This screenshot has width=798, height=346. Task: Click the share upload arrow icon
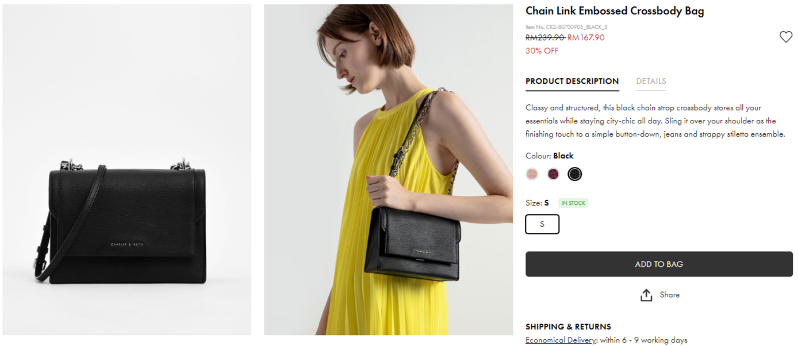click(x=646, y=295)
